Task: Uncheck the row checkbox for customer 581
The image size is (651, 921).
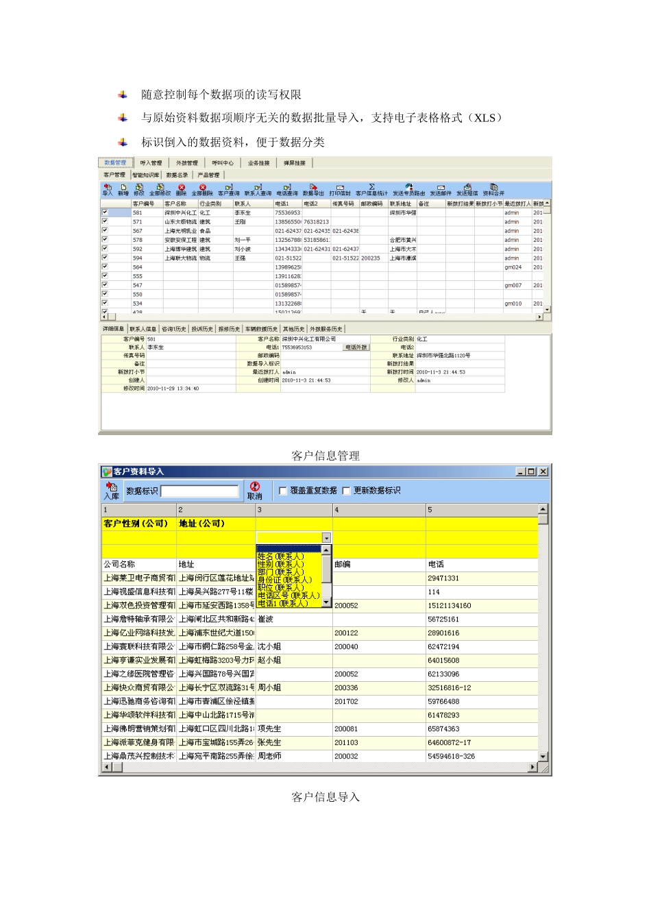Action: [x=105, y=212]
